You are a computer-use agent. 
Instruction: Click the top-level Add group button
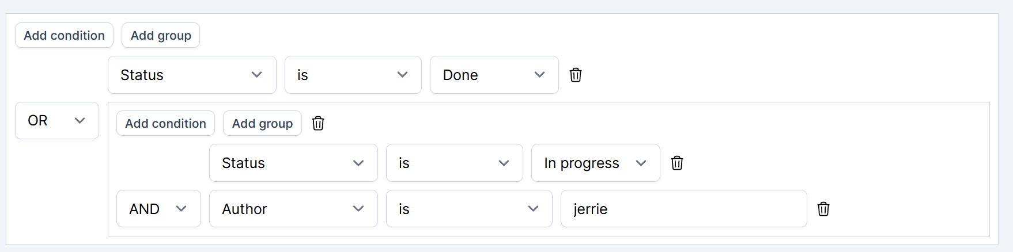(161, 35)
